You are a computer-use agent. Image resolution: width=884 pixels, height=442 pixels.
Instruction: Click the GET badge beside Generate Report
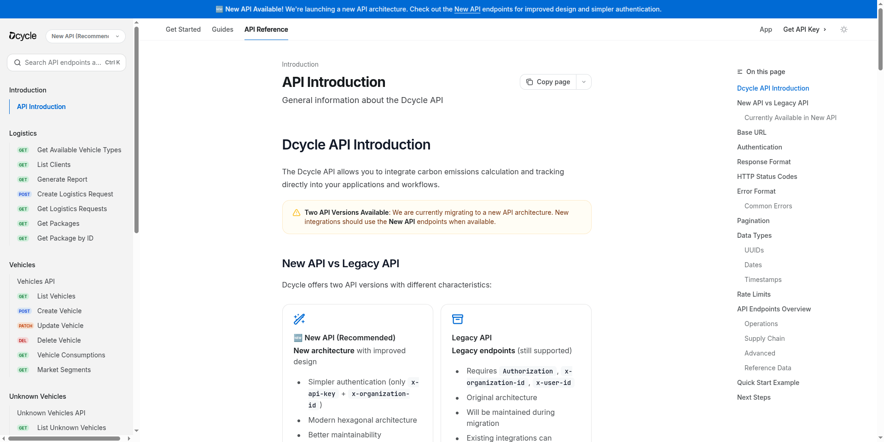[23, 179]
